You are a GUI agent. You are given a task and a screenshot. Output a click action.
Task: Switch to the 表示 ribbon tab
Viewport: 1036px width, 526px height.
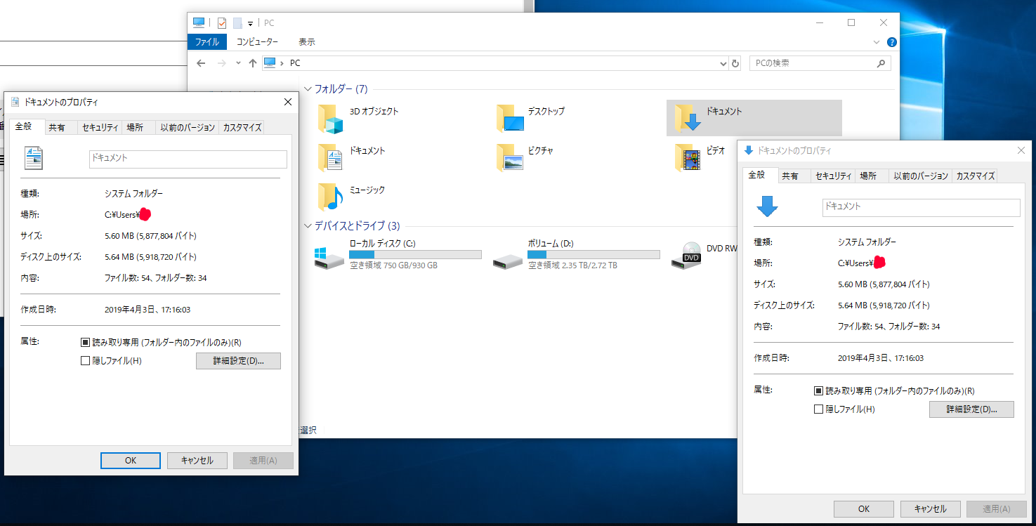click(306, 42)
